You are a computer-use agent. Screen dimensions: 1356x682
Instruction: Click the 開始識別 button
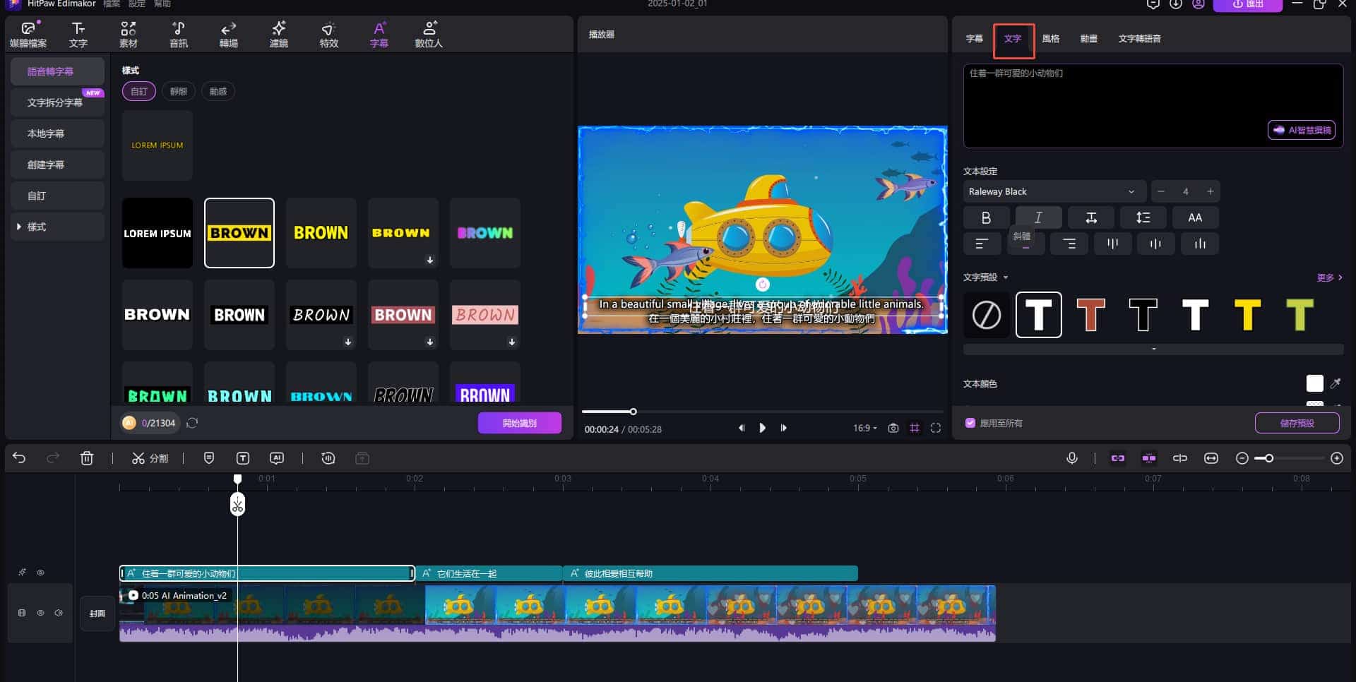(519, 422)
